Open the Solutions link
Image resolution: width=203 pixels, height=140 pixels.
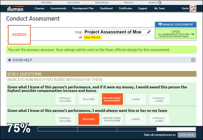[73, 2]
